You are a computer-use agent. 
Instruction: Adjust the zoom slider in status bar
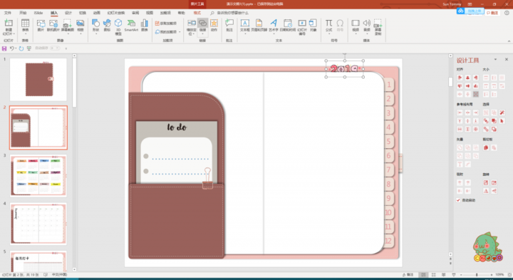(477, 275)
